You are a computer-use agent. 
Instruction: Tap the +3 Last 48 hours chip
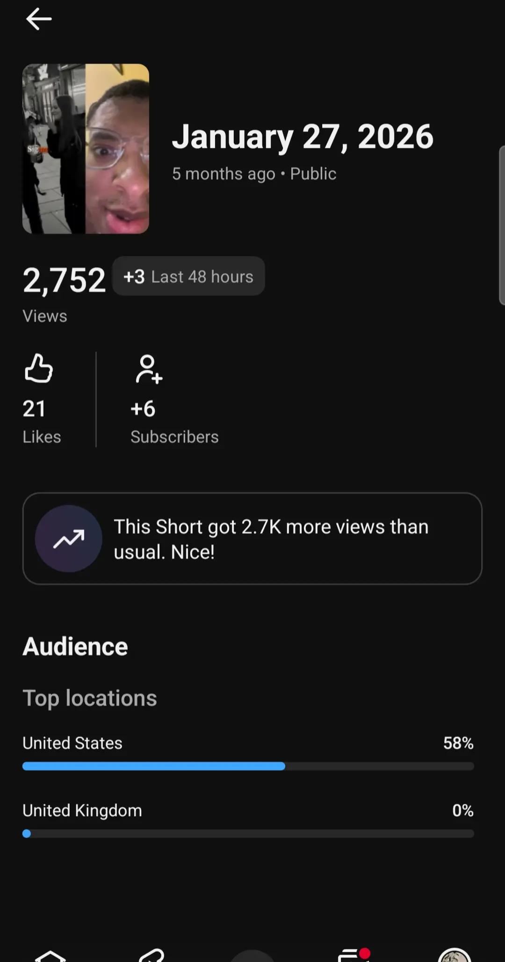click(x=188, y=276)
